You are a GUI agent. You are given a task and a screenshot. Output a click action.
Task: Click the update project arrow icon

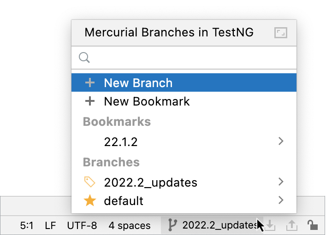271,225
